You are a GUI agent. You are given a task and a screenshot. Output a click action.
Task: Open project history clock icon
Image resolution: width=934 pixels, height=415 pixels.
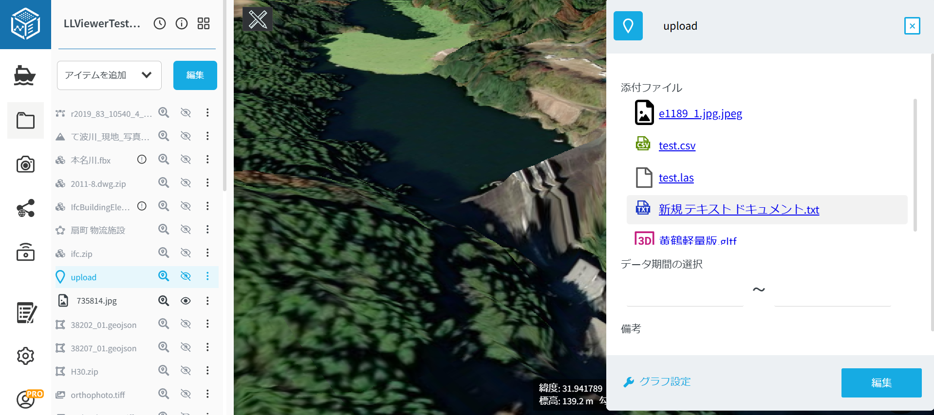(160, 23)
